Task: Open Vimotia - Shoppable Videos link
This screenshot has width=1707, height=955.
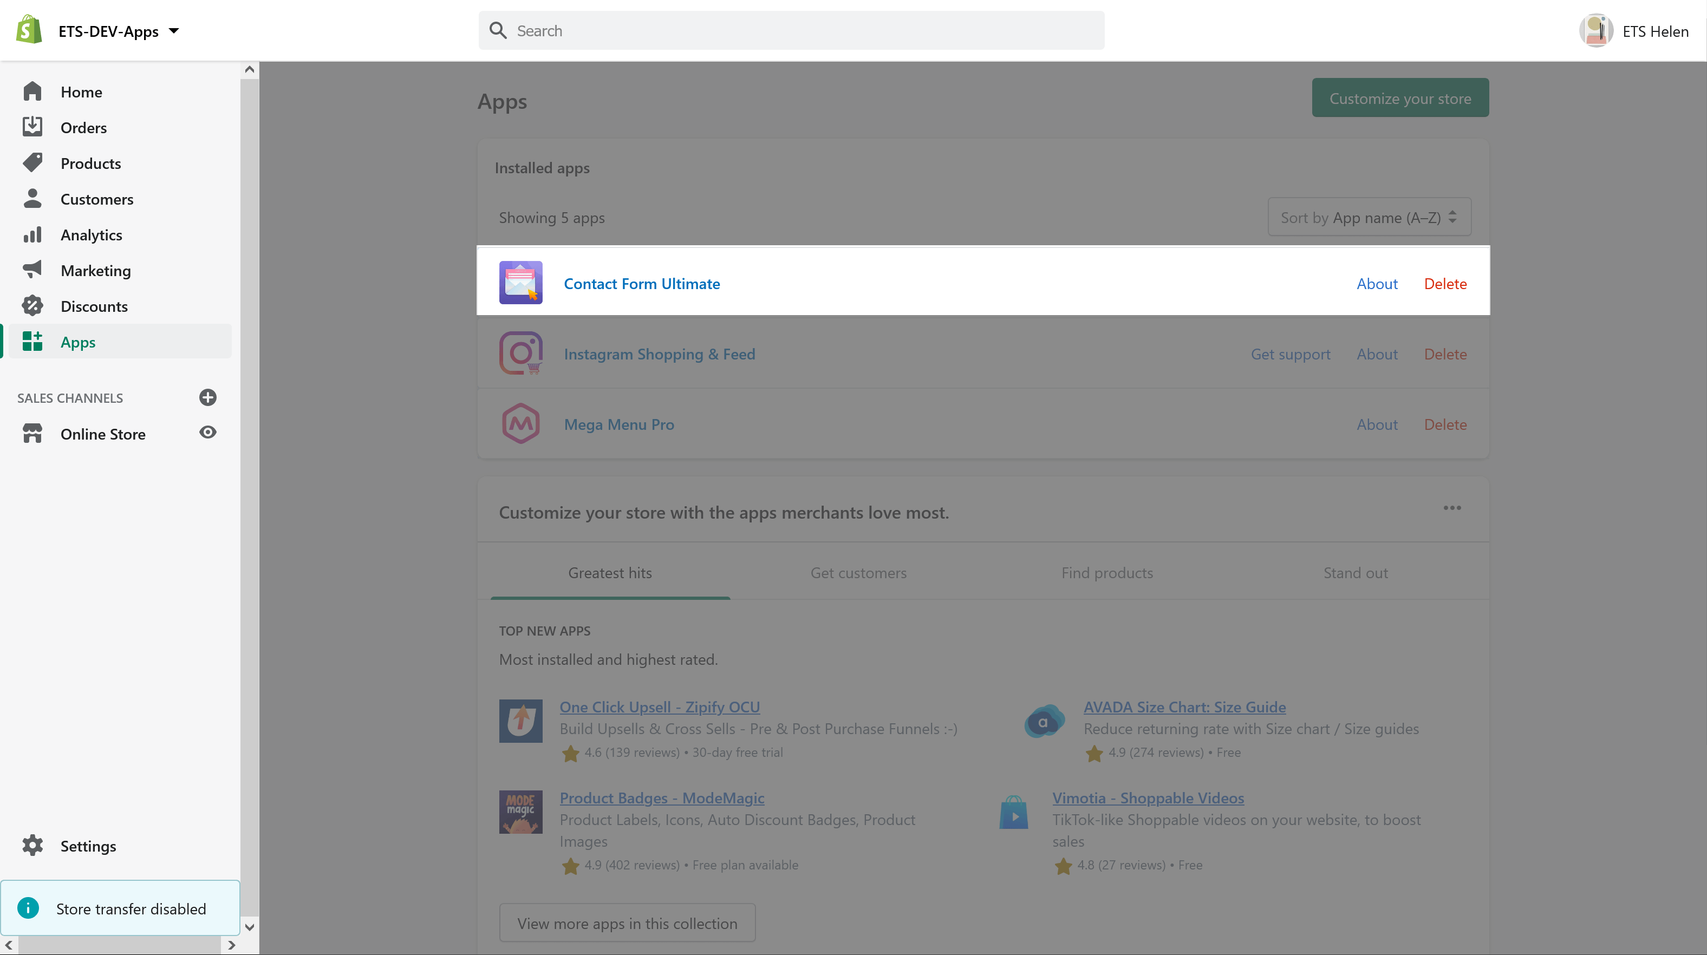Action: [1148, 797]
